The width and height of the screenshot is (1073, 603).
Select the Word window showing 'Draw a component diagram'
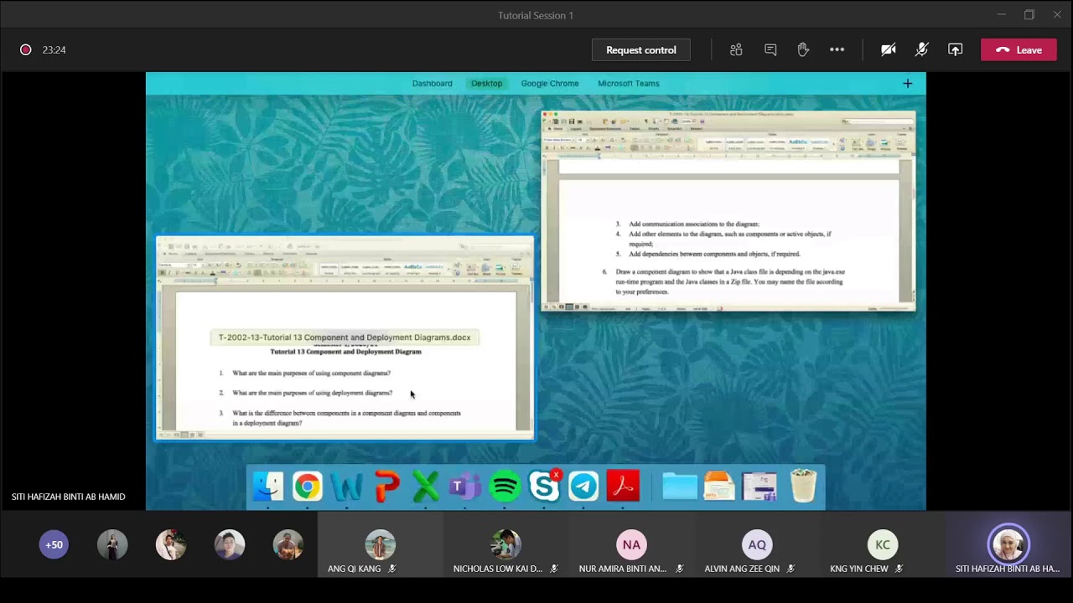pyautogui.click(x=728, y=211)
